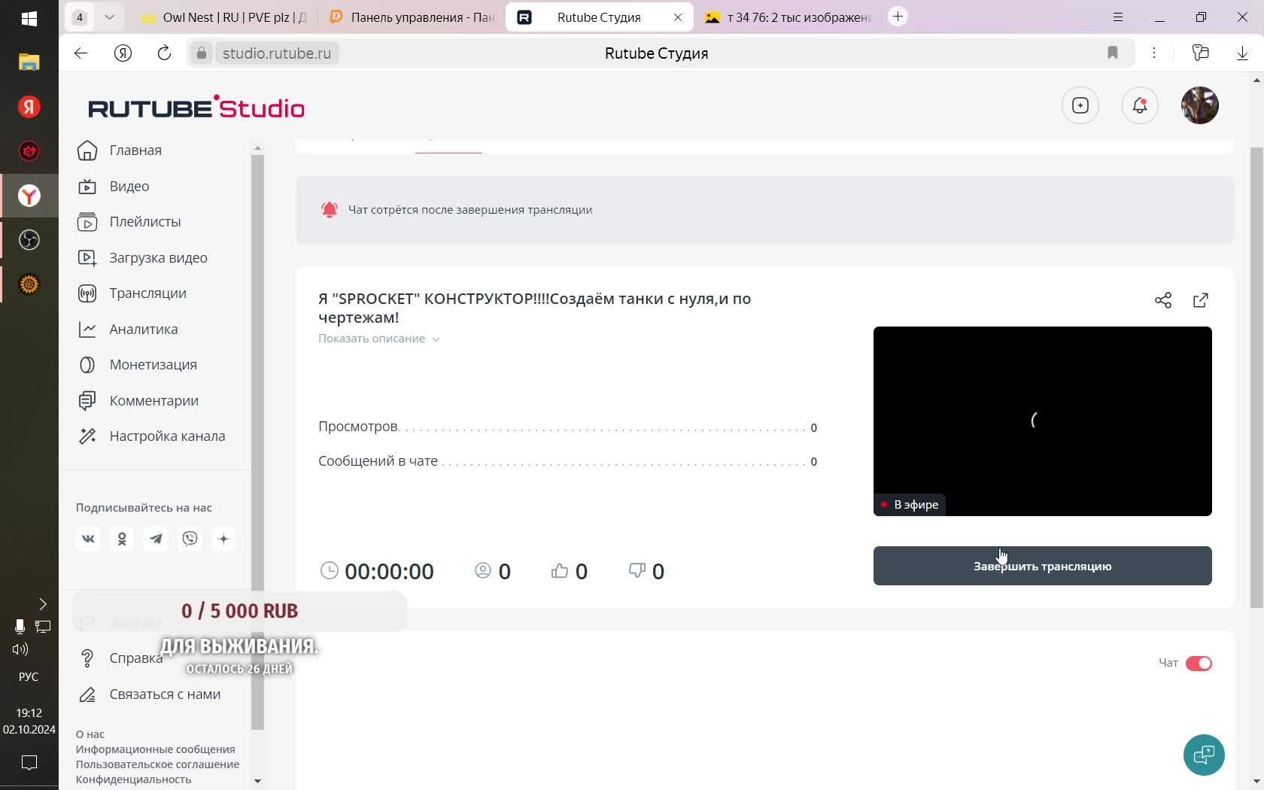1264x790 pixels.
Task: Switch to т 34 76 images tab
Action: [x=788, y=17]
